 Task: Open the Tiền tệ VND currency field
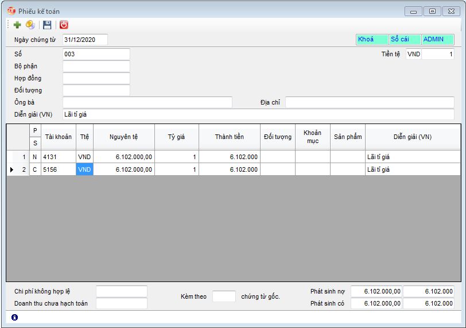click(413, 54)
